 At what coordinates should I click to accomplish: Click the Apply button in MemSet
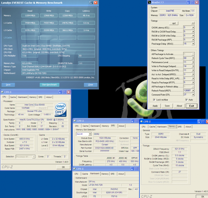click(x=155, y=106)
